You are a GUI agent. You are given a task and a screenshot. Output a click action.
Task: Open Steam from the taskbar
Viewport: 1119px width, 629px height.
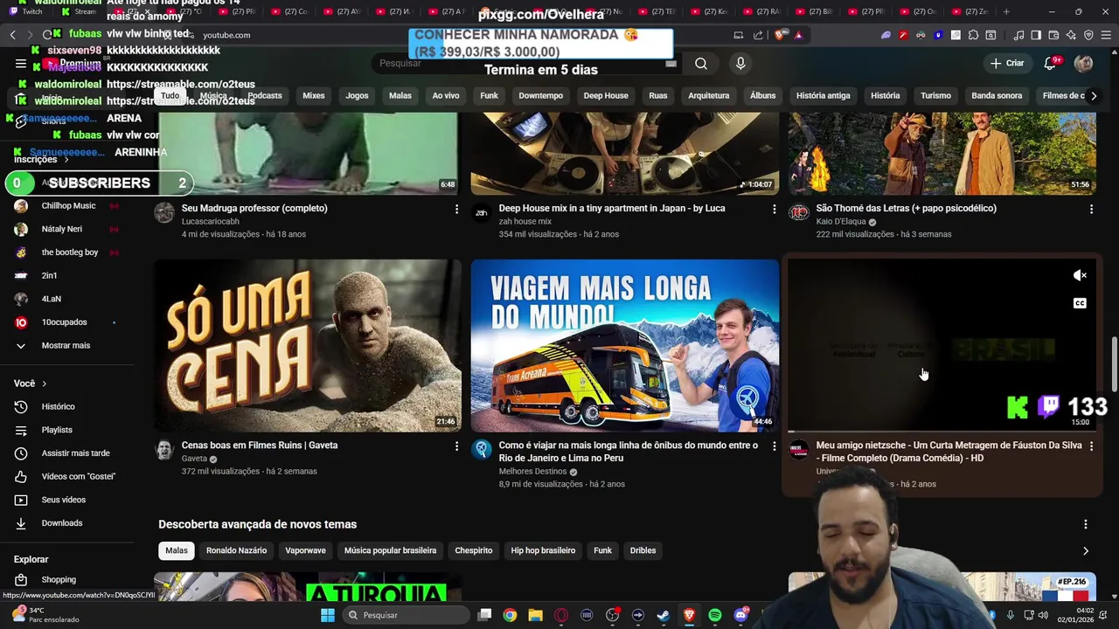pos(664,615)
